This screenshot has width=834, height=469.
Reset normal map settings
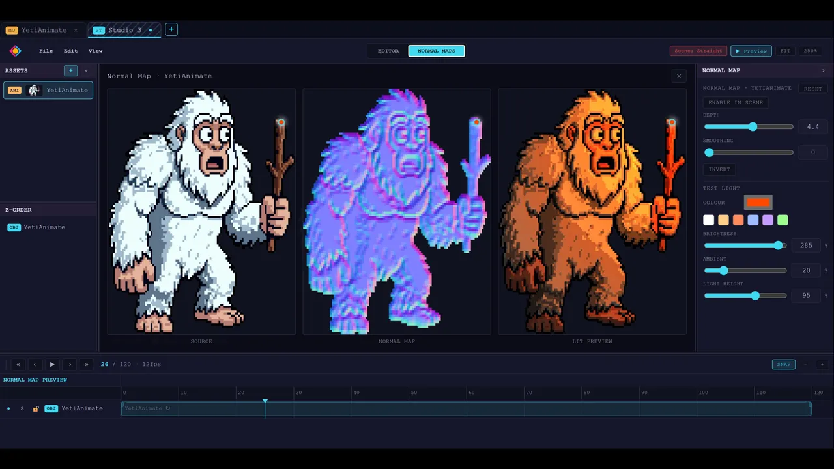813,89
